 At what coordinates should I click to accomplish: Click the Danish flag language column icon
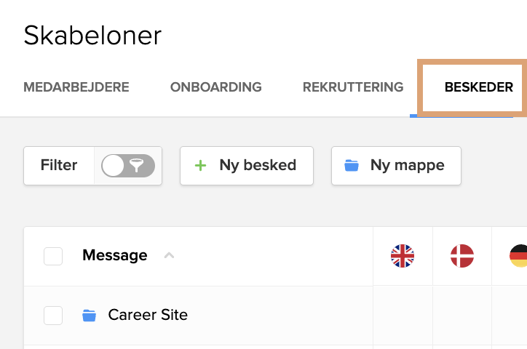(462, 256)
